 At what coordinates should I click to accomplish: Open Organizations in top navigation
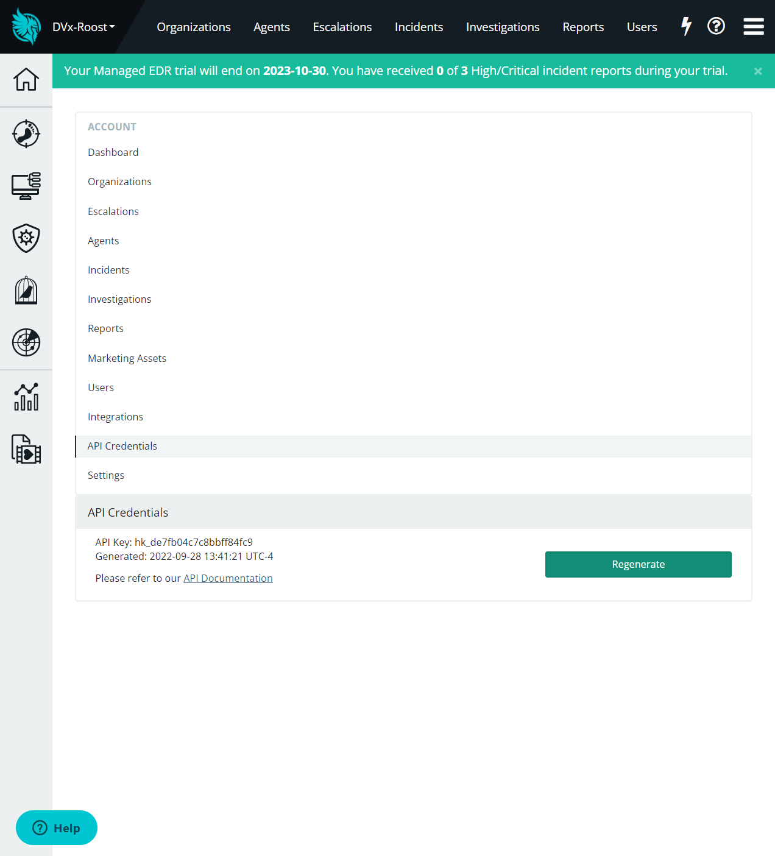[x=194, y=27]
